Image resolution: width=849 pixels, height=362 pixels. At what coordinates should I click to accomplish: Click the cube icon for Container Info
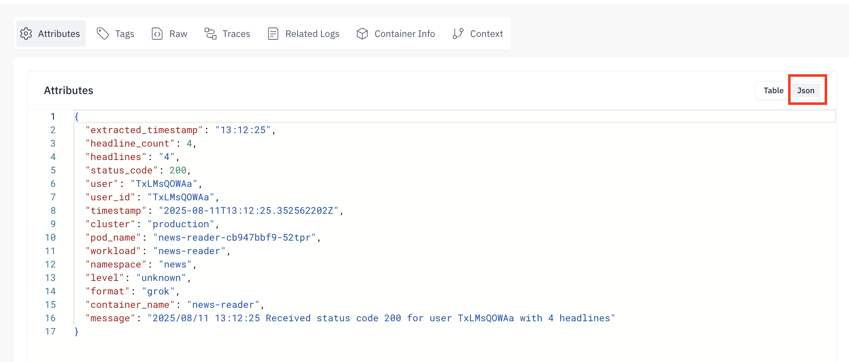[362, 34]
